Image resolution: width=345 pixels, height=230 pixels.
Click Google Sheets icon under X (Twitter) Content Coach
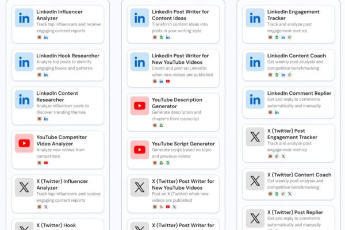(x=277, y=194)
